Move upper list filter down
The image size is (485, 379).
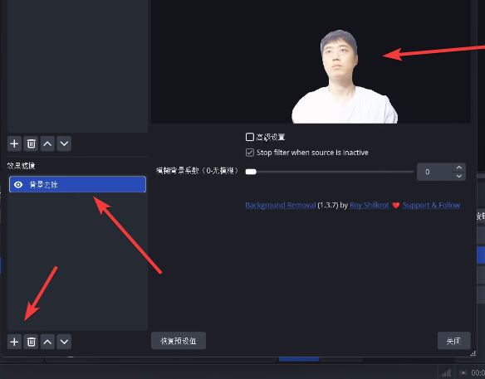(x=64, y=143)
